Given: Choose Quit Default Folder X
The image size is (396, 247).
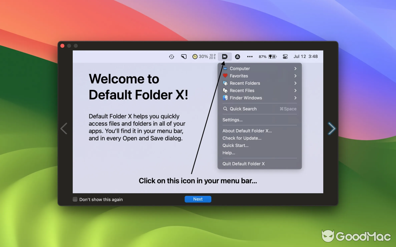Looking at the screenshot, I should coord(243,164).
